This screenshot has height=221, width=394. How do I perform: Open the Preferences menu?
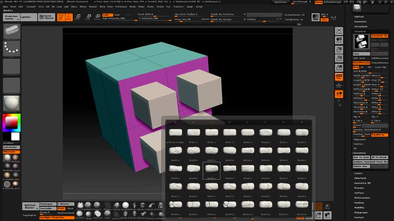[120, 7]
